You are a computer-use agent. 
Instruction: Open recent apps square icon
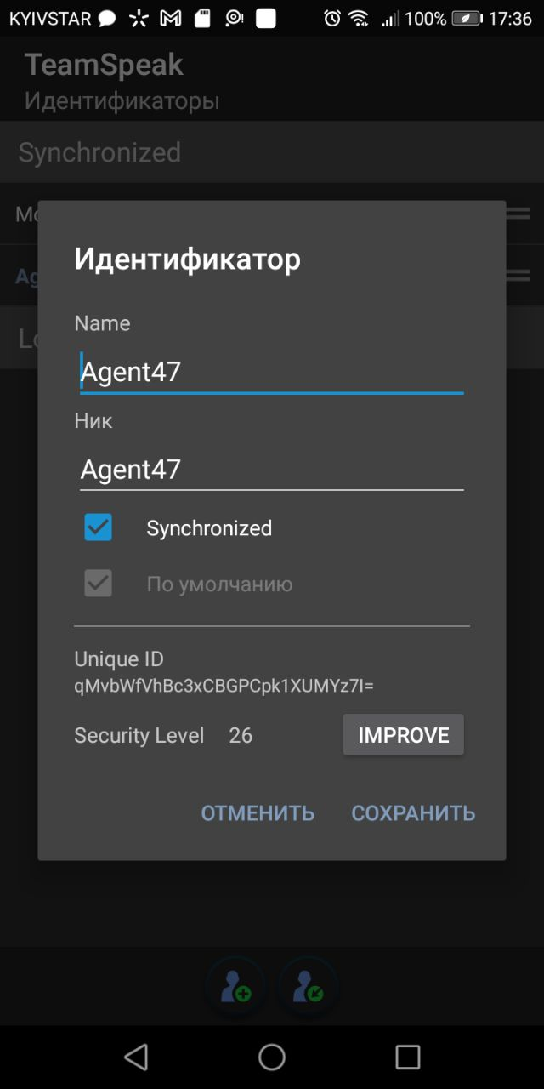(x=408, y=1057)
